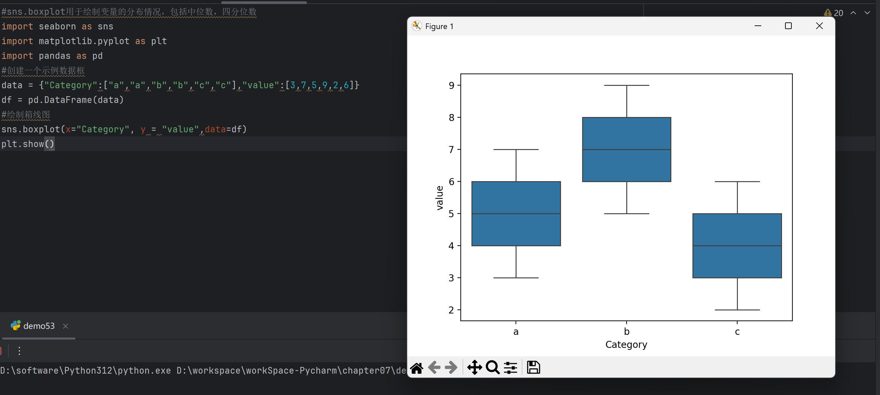Image resolution: width=880 pixels, height=395 pixels.
Task: Close the demo53 run tab
Action: click(66, 326)
